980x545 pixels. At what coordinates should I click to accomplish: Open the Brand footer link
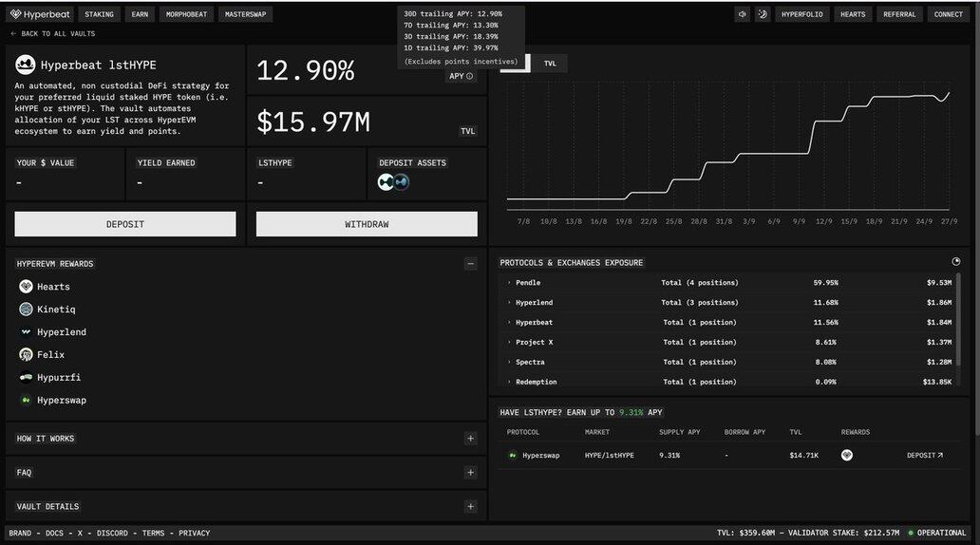20,533
